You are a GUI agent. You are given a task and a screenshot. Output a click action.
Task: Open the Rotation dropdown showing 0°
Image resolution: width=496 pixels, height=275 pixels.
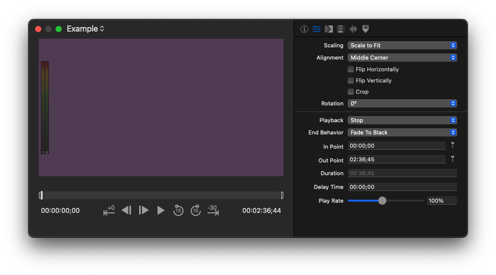click(402, 103)
